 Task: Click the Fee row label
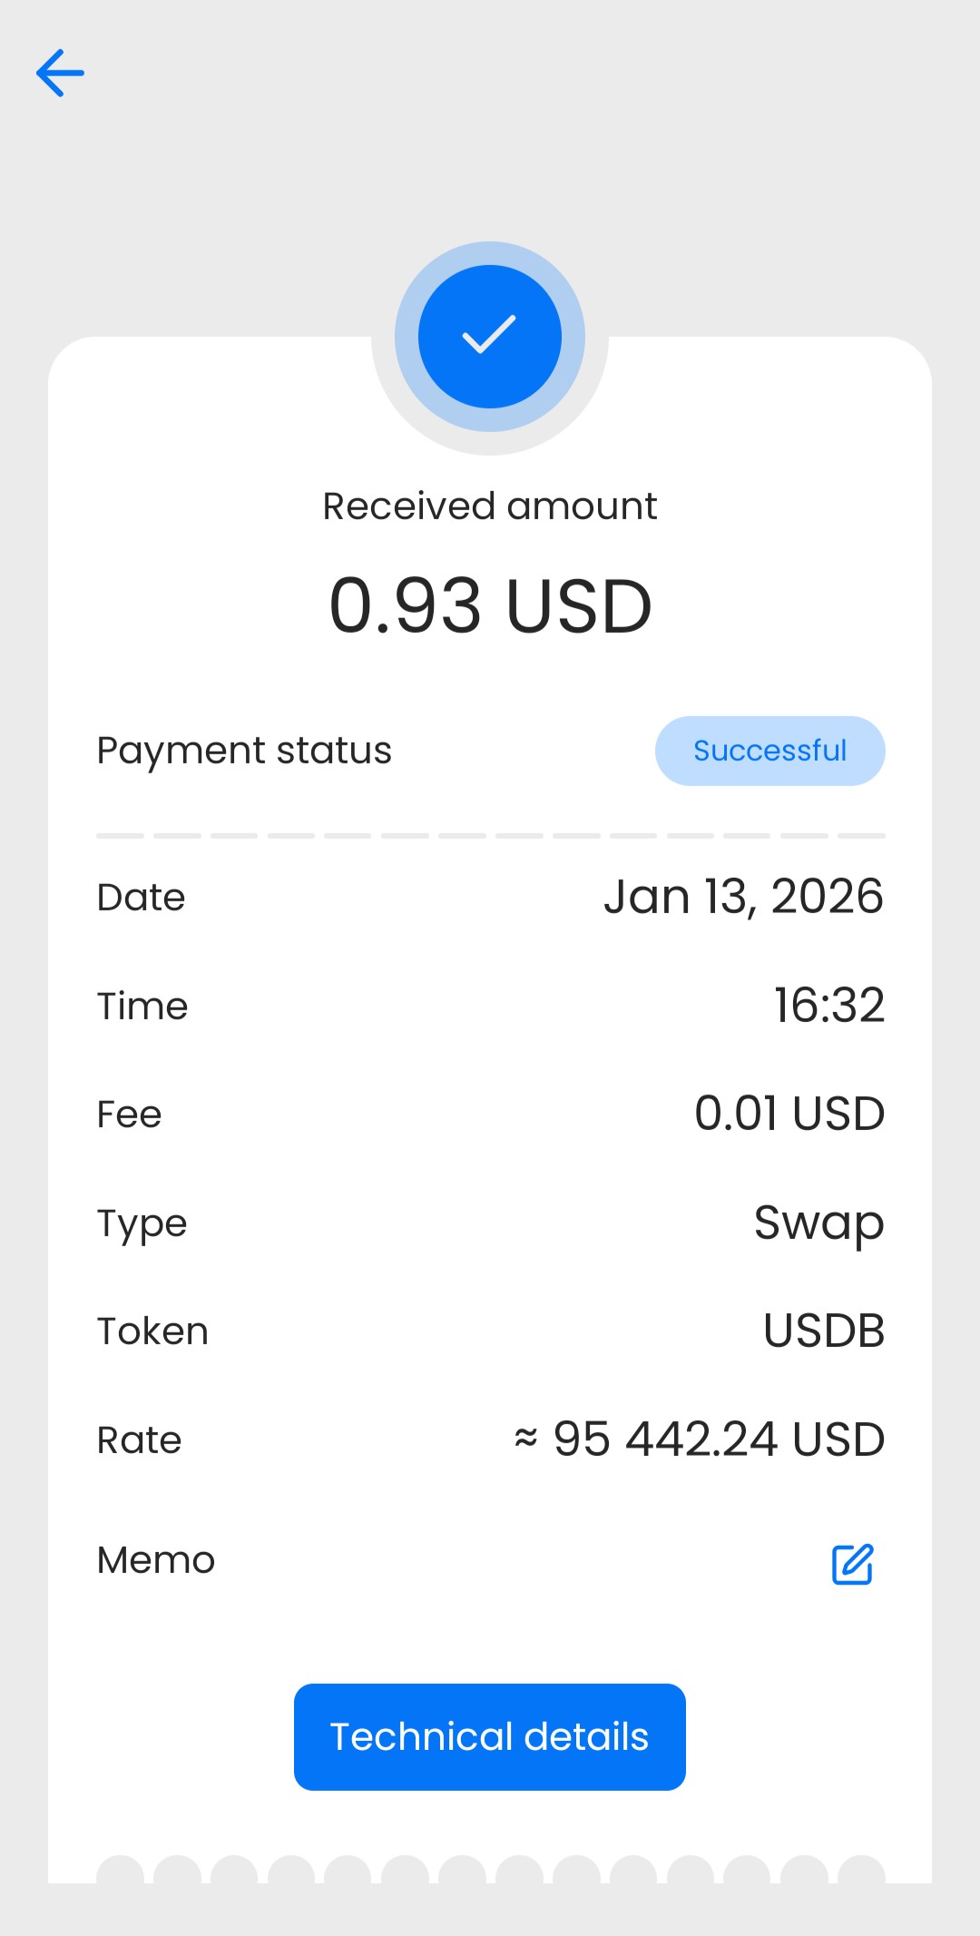(x=129, y=1115)
